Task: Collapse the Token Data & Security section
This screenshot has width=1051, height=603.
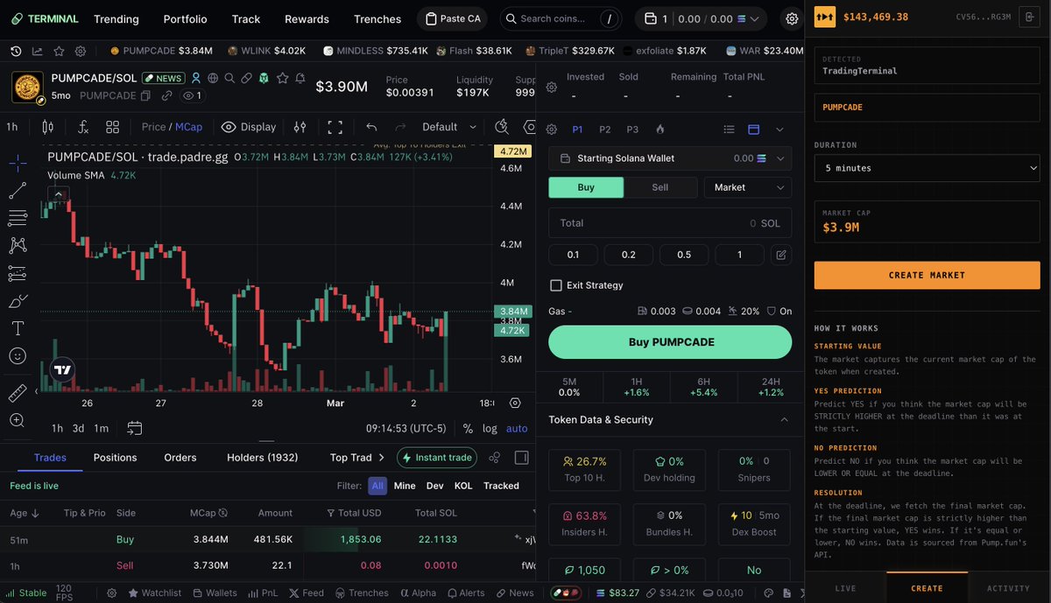Action: tap(784, 420)
